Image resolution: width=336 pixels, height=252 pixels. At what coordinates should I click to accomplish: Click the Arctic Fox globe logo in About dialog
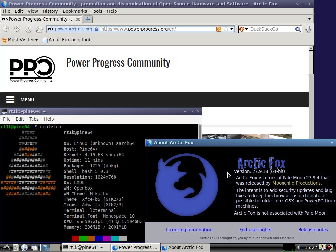point(186,185)
